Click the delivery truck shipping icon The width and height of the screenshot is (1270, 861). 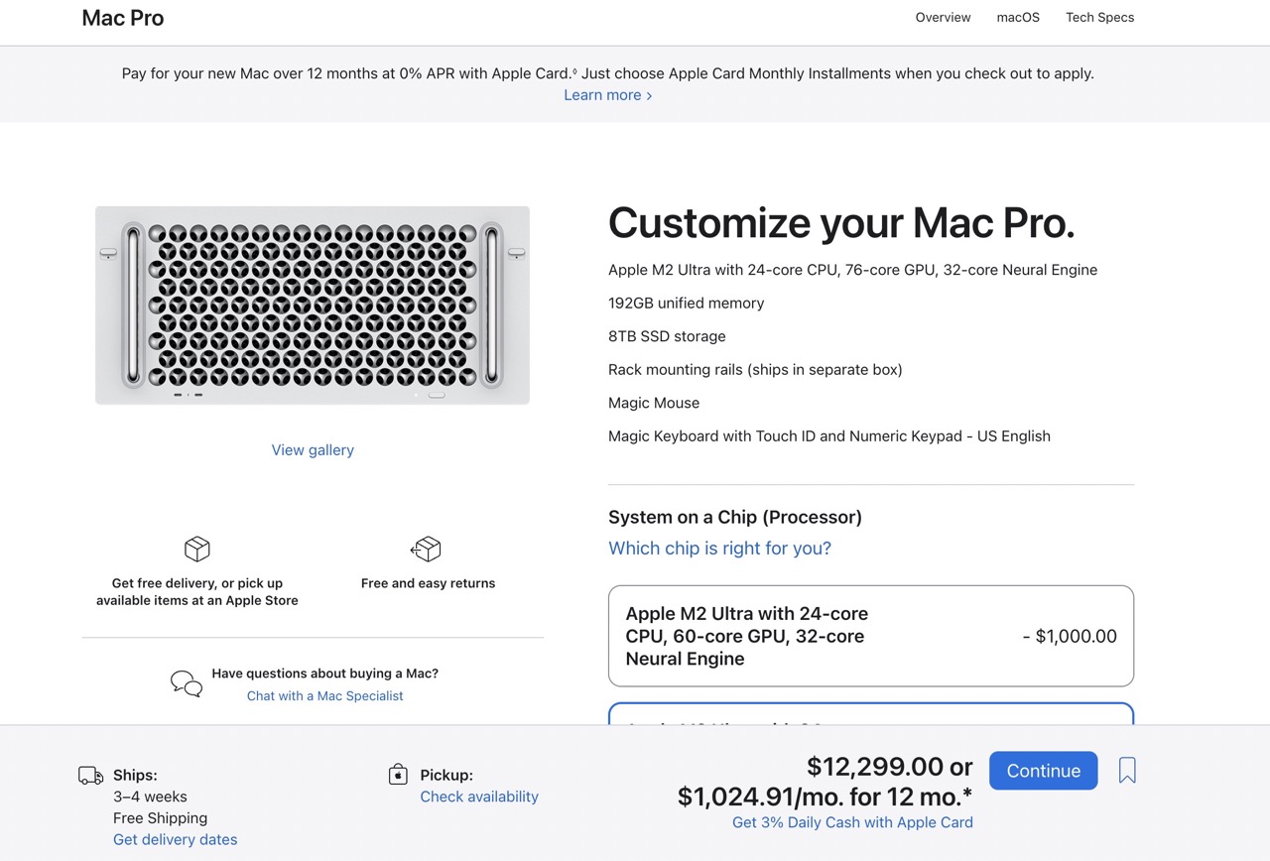pos(91,776)
